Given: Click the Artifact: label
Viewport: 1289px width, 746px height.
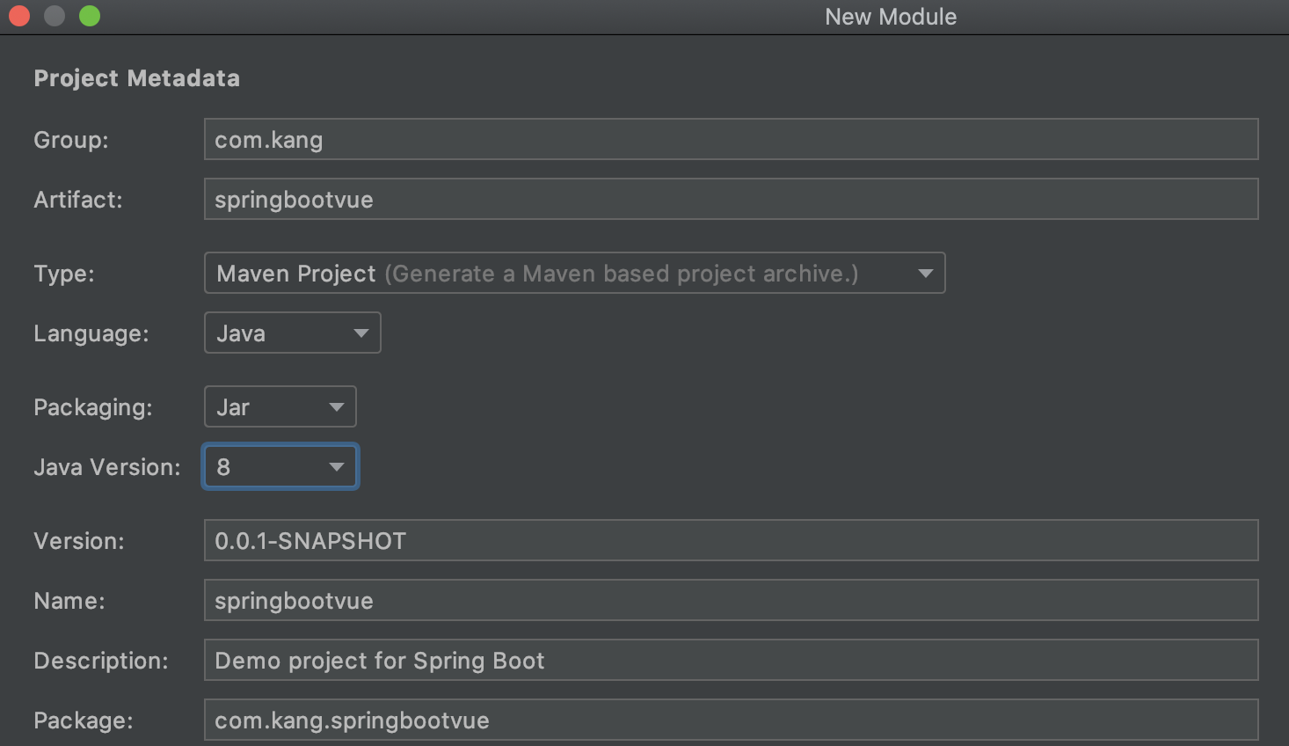Looking at the screenshot, I should tap(77, 200).
